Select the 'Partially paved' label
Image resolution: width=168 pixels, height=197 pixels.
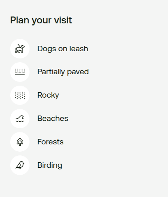coord(63,72)
